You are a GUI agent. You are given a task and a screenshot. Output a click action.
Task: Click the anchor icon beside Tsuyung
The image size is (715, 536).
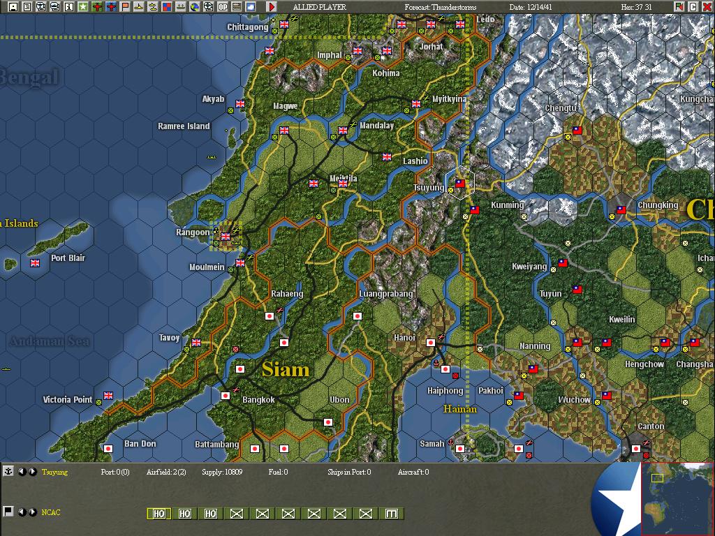8,471
